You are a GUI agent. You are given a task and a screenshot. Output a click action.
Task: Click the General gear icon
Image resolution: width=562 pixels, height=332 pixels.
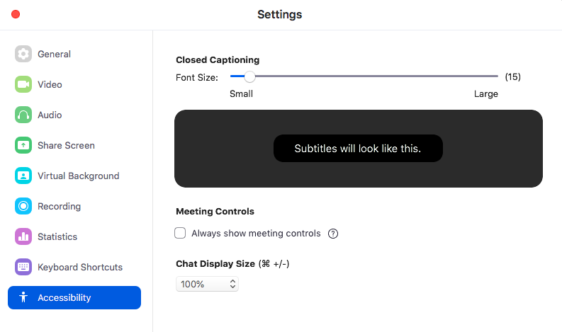[23, 55]
